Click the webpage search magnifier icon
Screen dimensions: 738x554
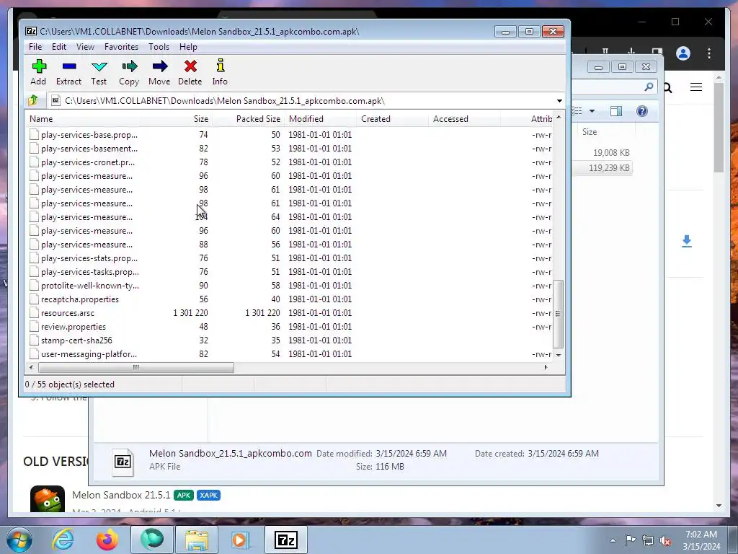tap(668, 87)
